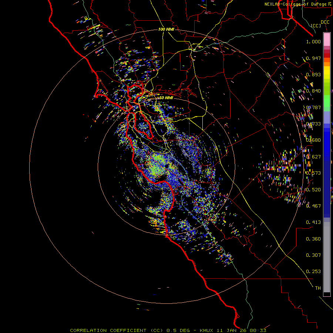Select the 0.253 legend value
Viewport: 333px width, 333px height.
[x=313, y=272]
